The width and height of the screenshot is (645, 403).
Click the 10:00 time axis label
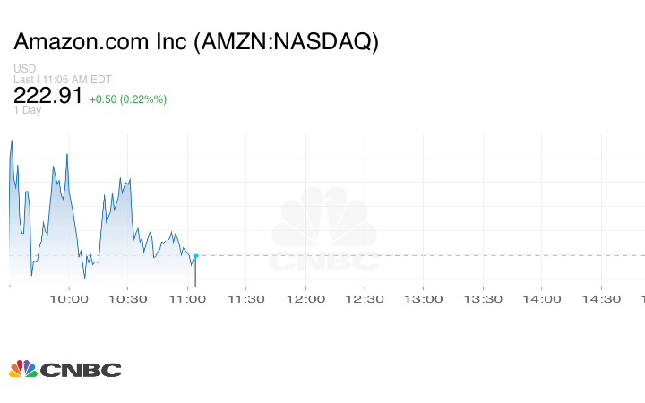[x=69, y=299]
